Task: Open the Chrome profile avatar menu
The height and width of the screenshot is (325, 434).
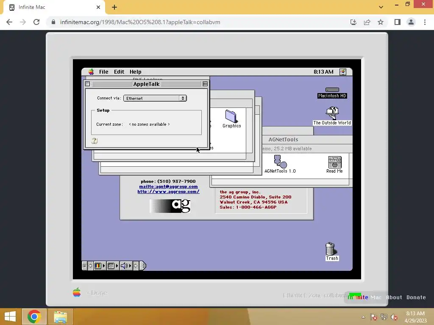Action: (x=411, y=22)
